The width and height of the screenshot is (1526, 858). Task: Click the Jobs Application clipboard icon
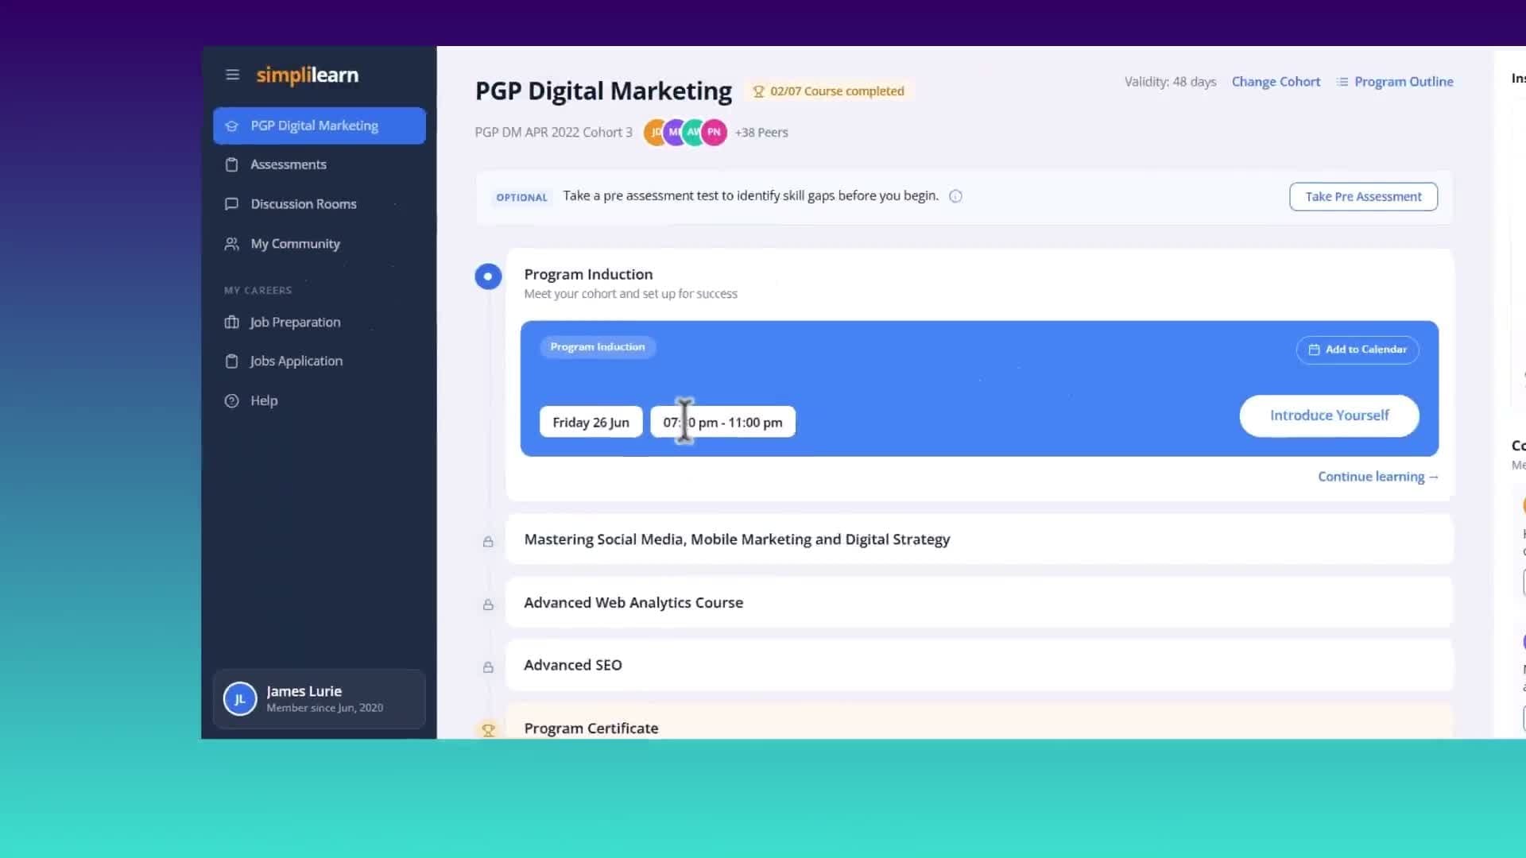click(x=231, y=361)
